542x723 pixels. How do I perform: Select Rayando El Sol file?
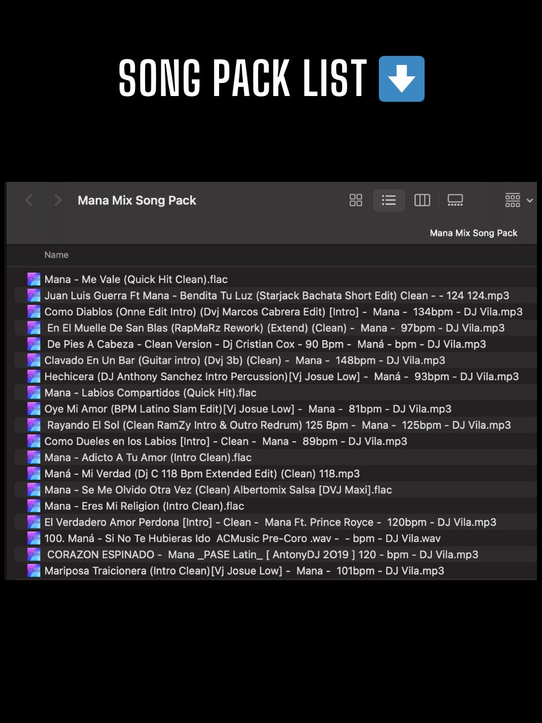tap(279, 425)
